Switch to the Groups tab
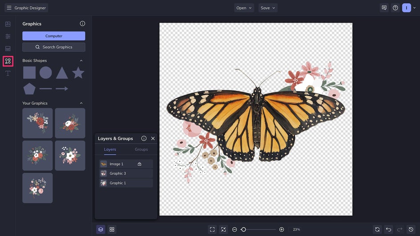 141,149
